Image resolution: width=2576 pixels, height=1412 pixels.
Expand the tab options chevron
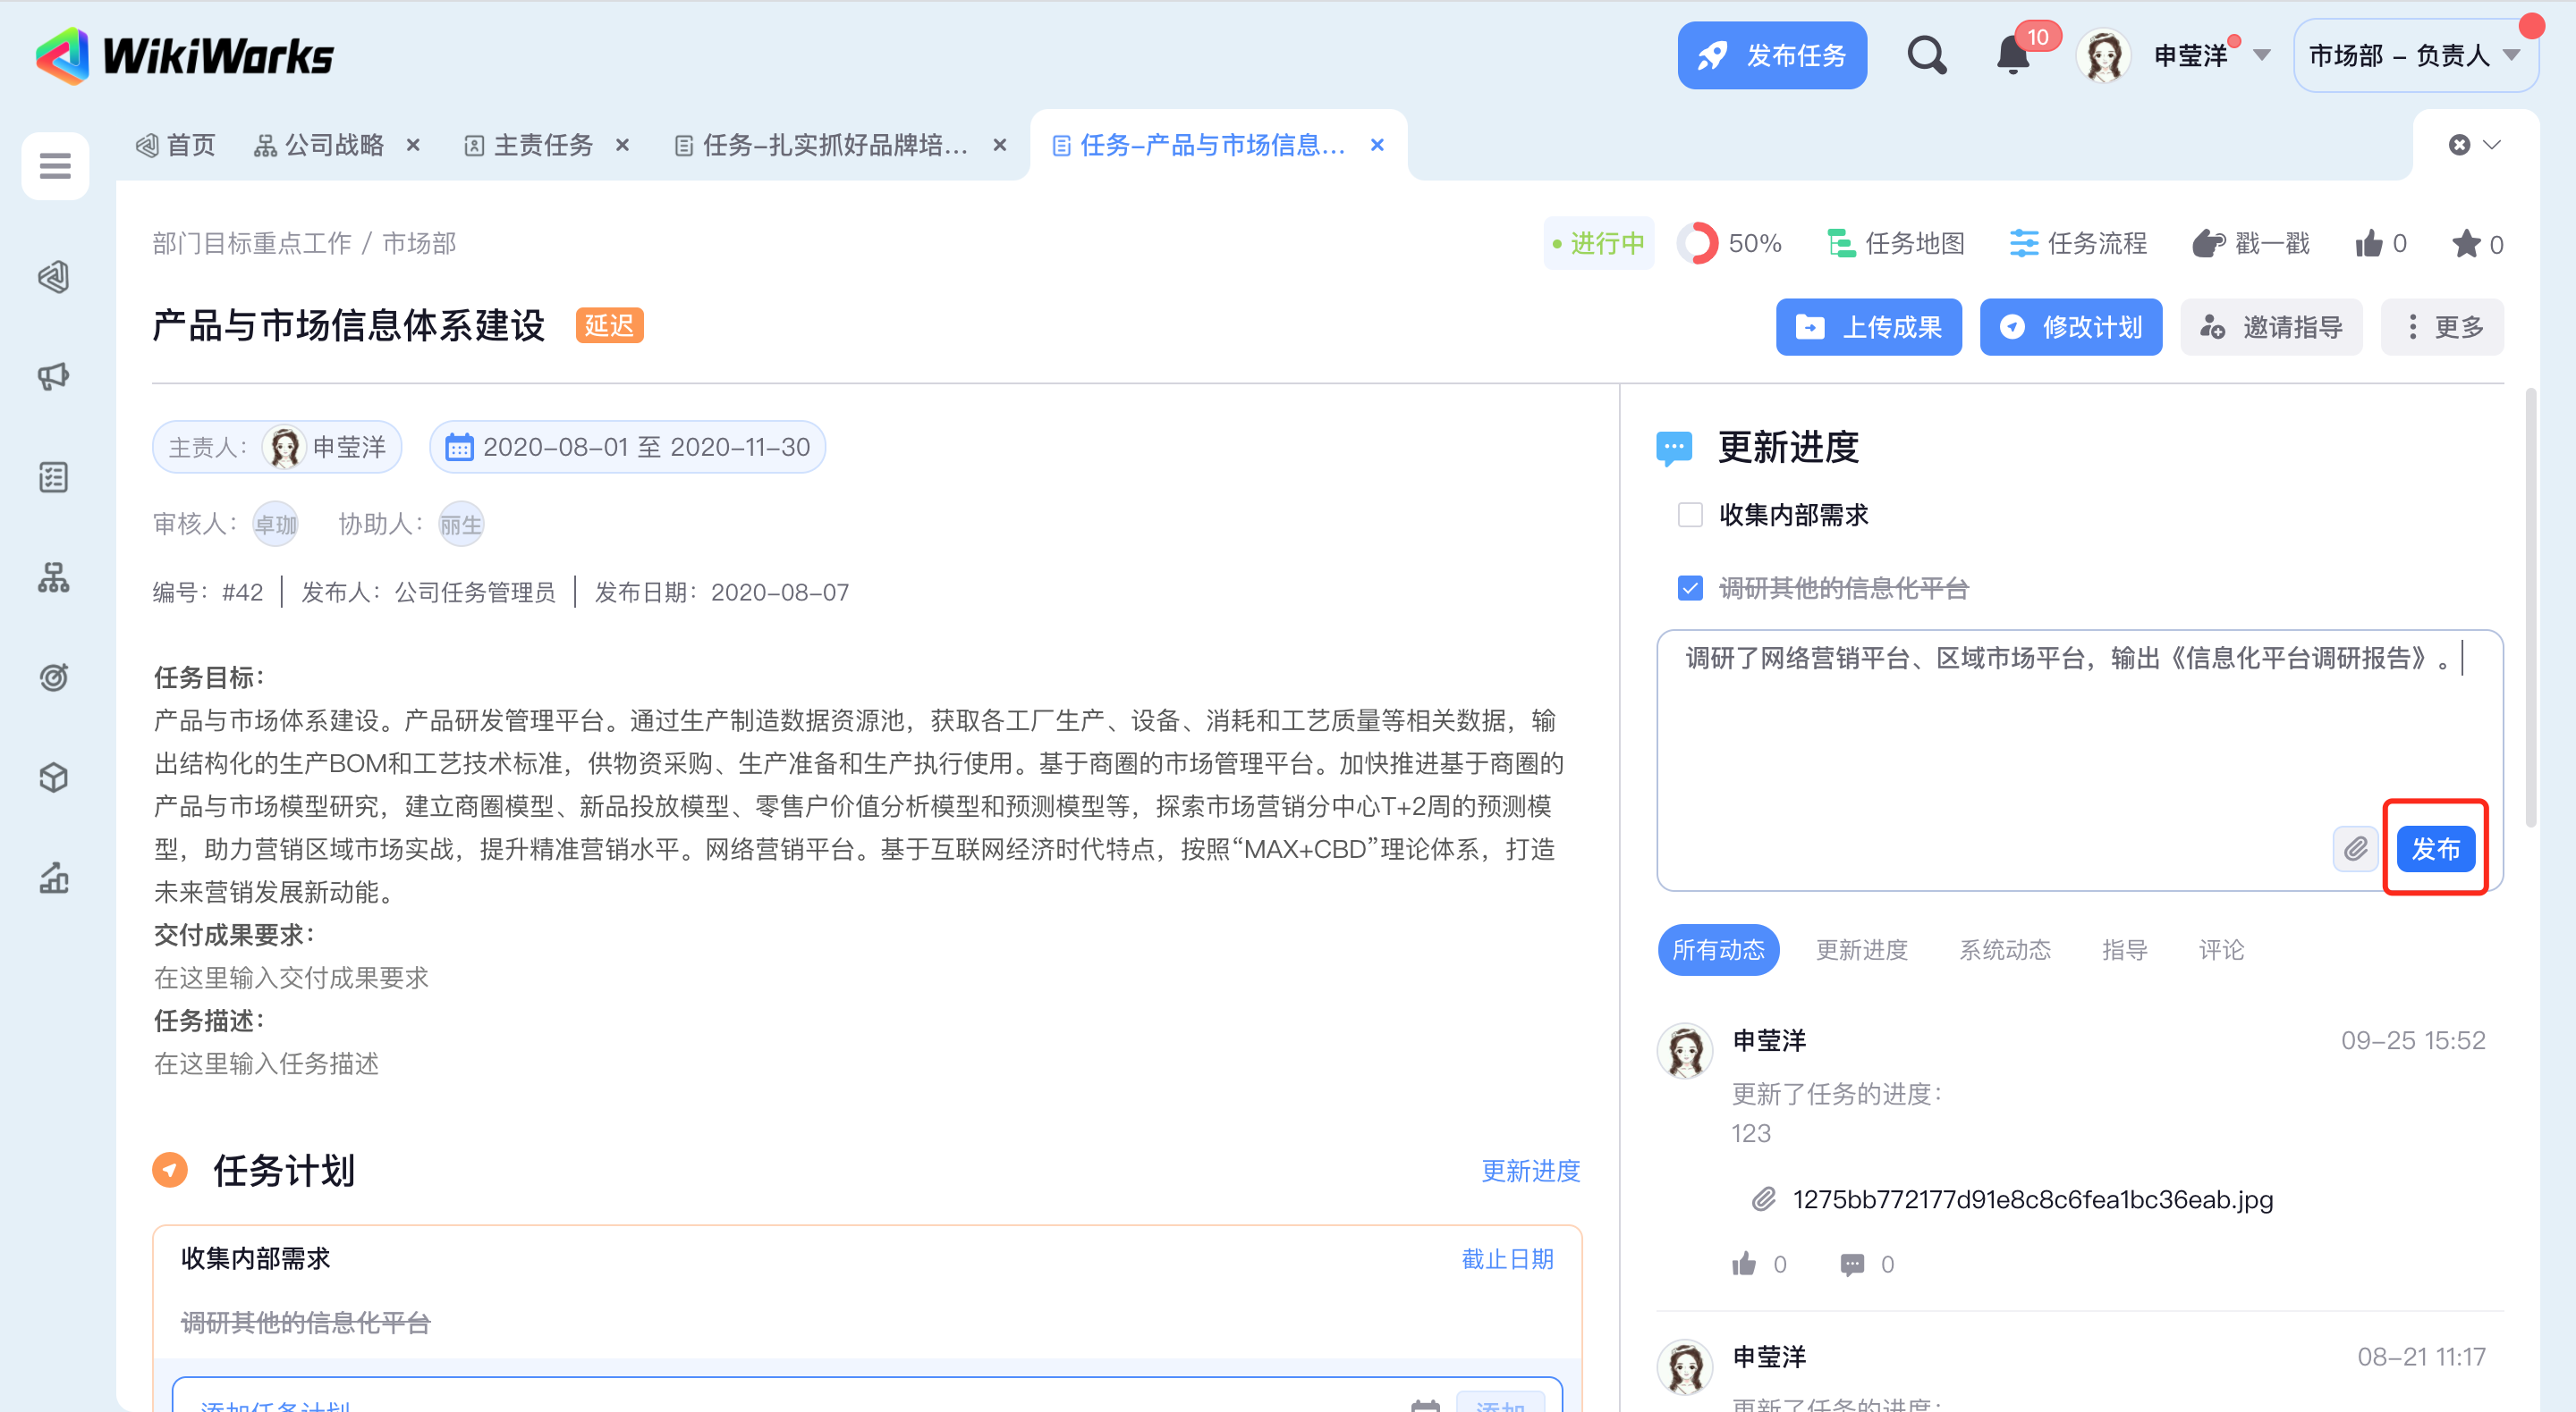pos(2492,145)
